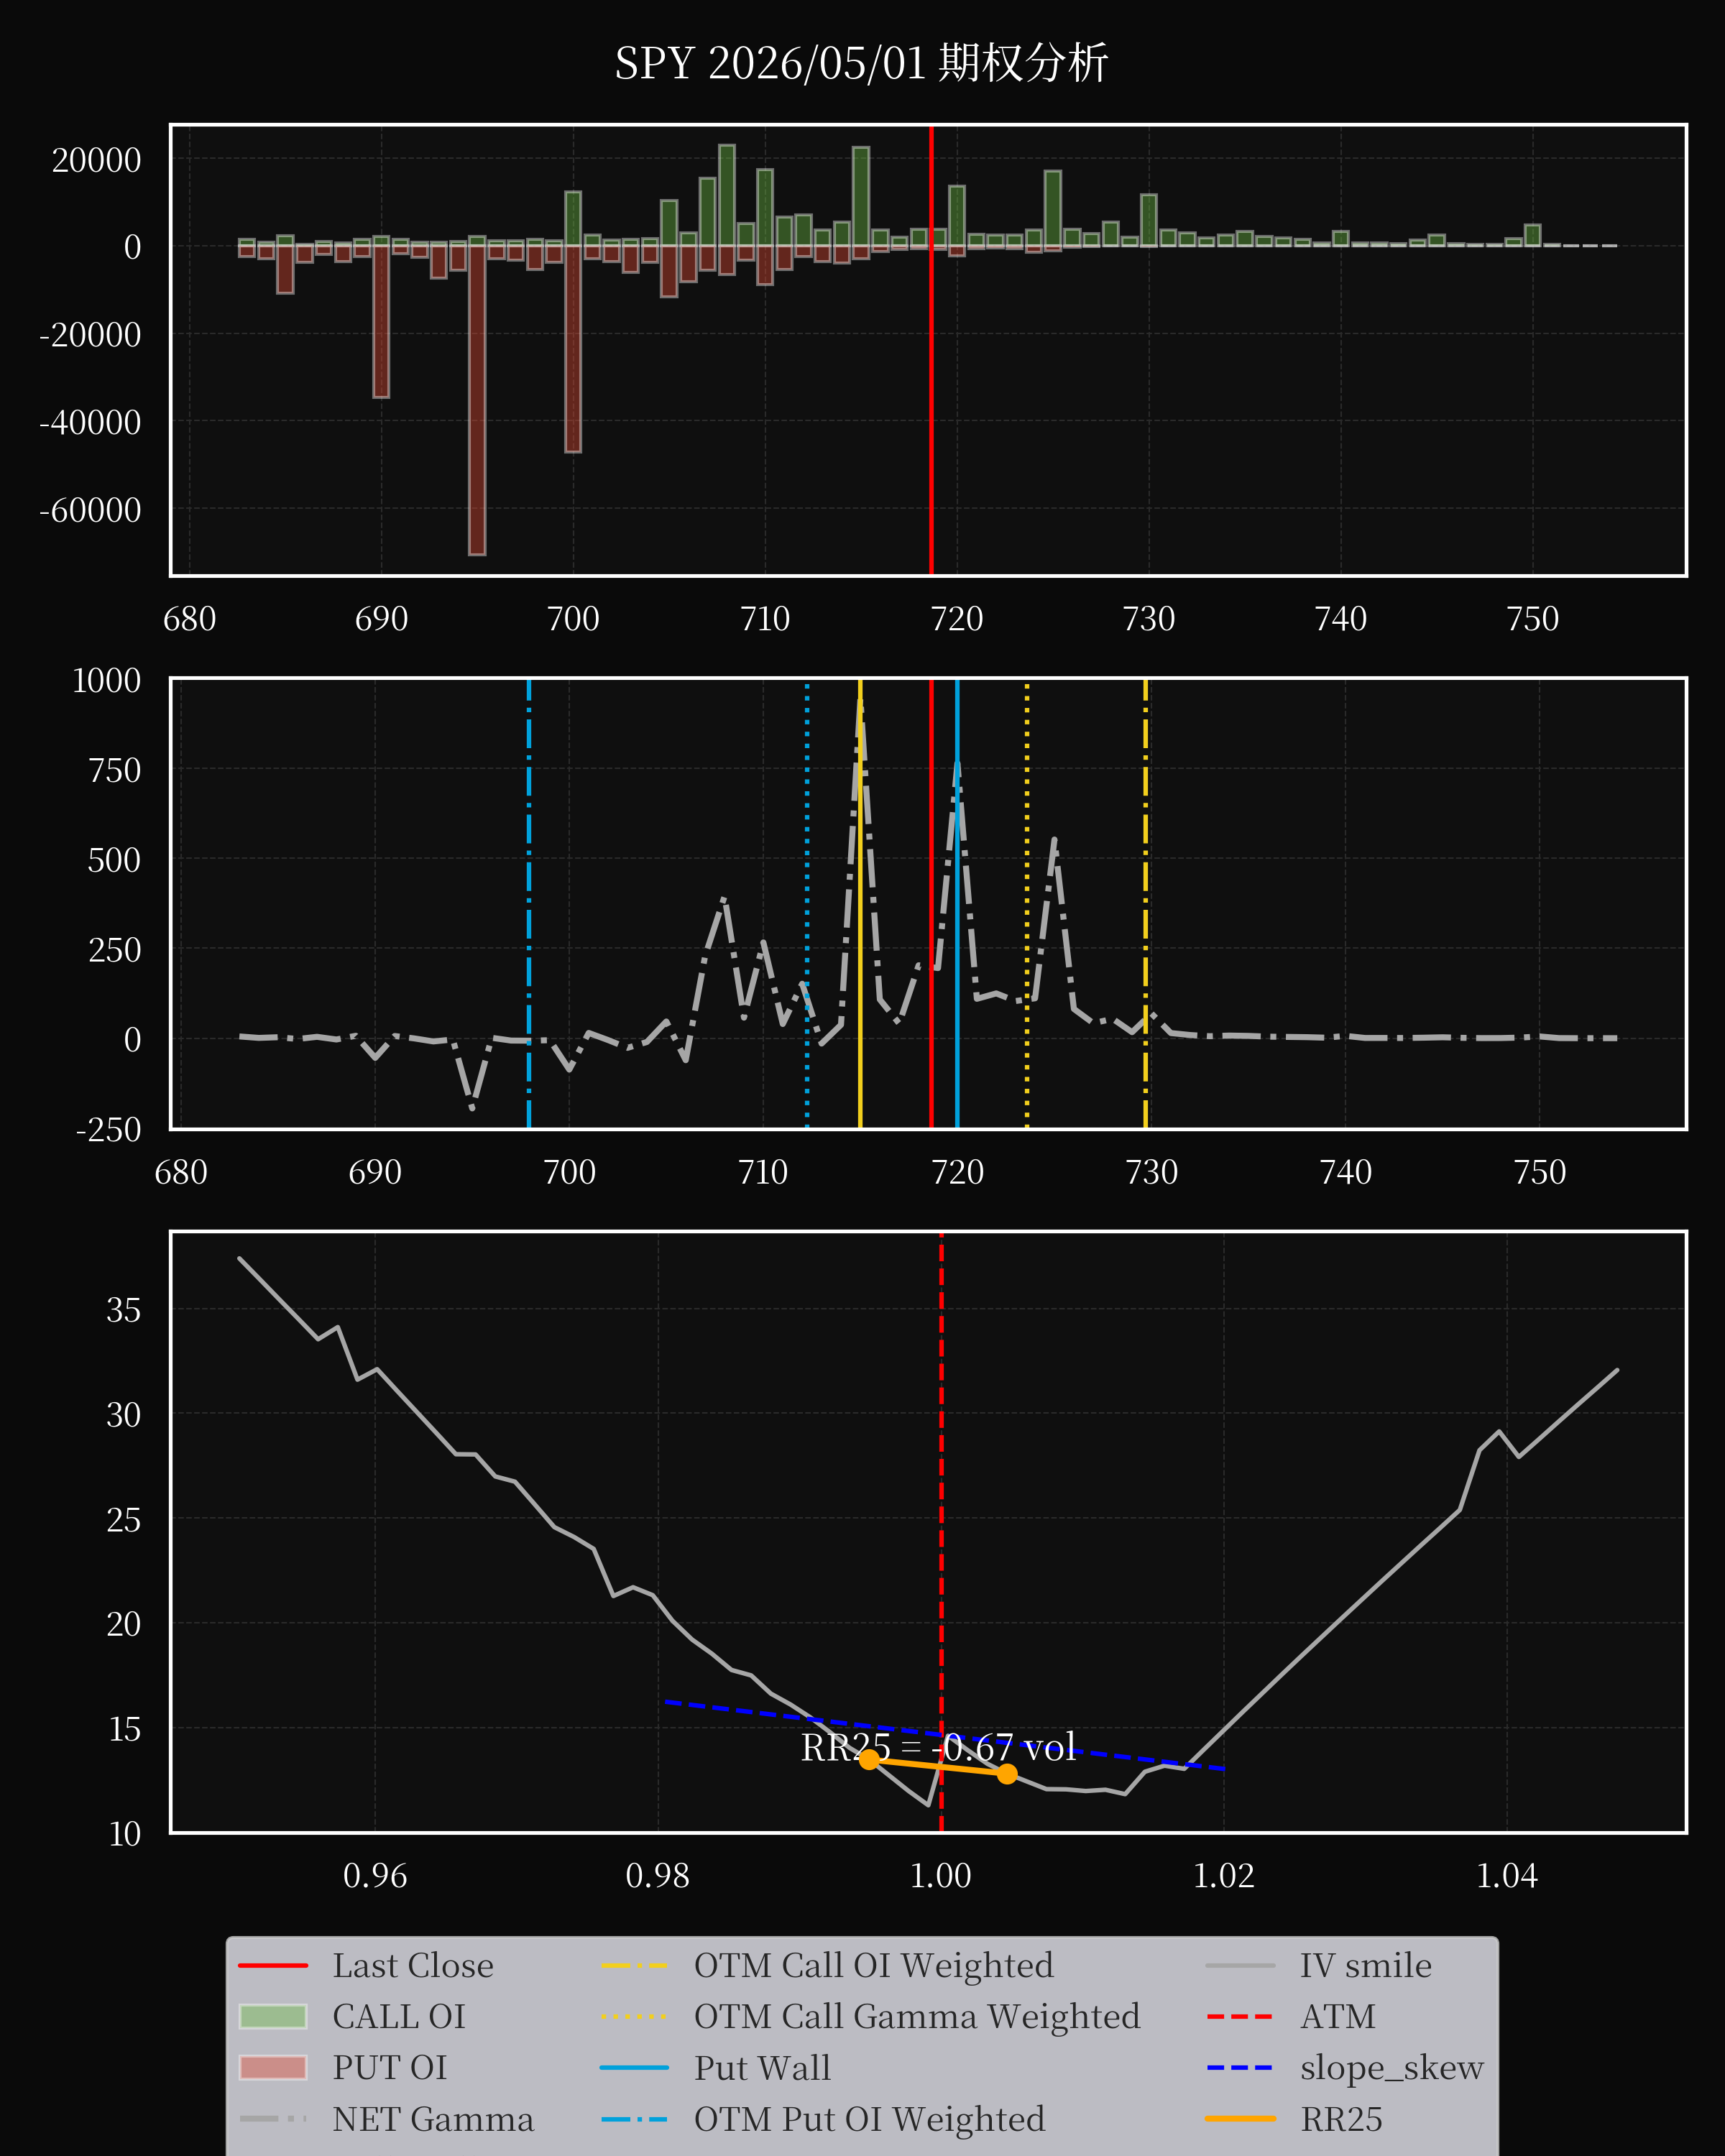Click the chart title 'SPY 2026/05/01 期权分析'

pos(861,63)
